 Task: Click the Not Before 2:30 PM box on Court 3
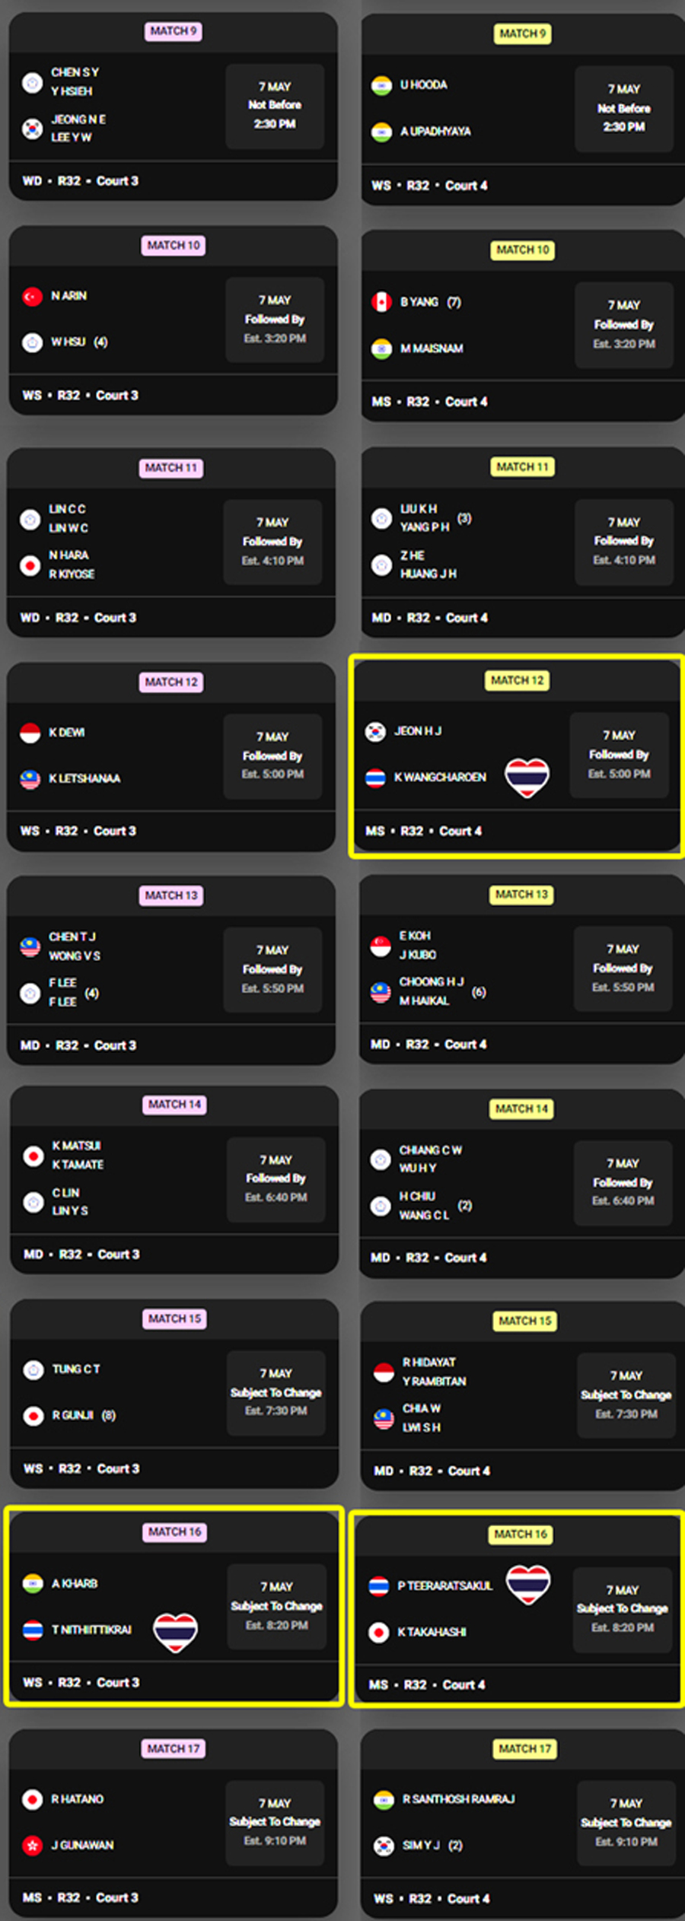pyautogui.click(x=275, y=106)
